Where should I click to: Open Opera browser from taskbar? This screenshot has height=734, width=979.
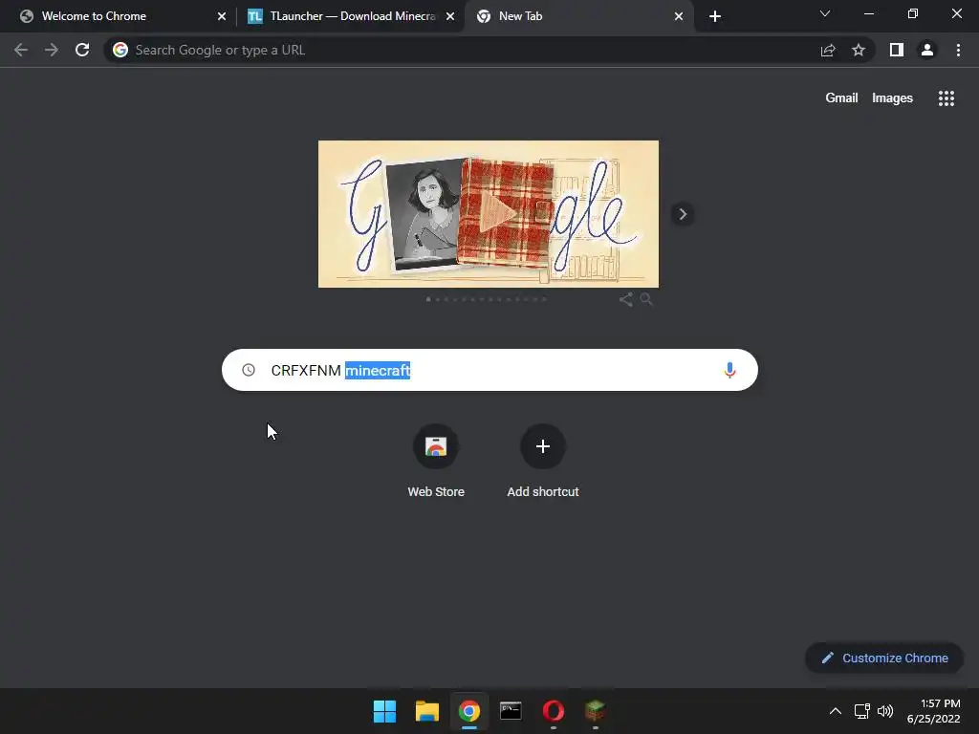click(554, 711)
